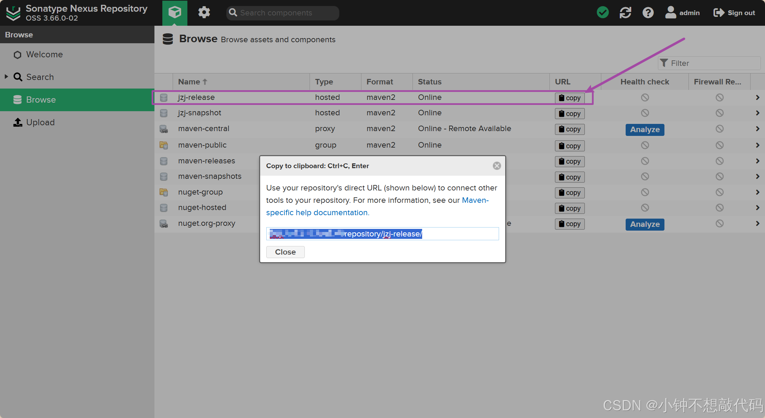This screenshot has width=765, height=418.
Task: Analyze health of nuget.org-proxy
Action: point(645,224)
